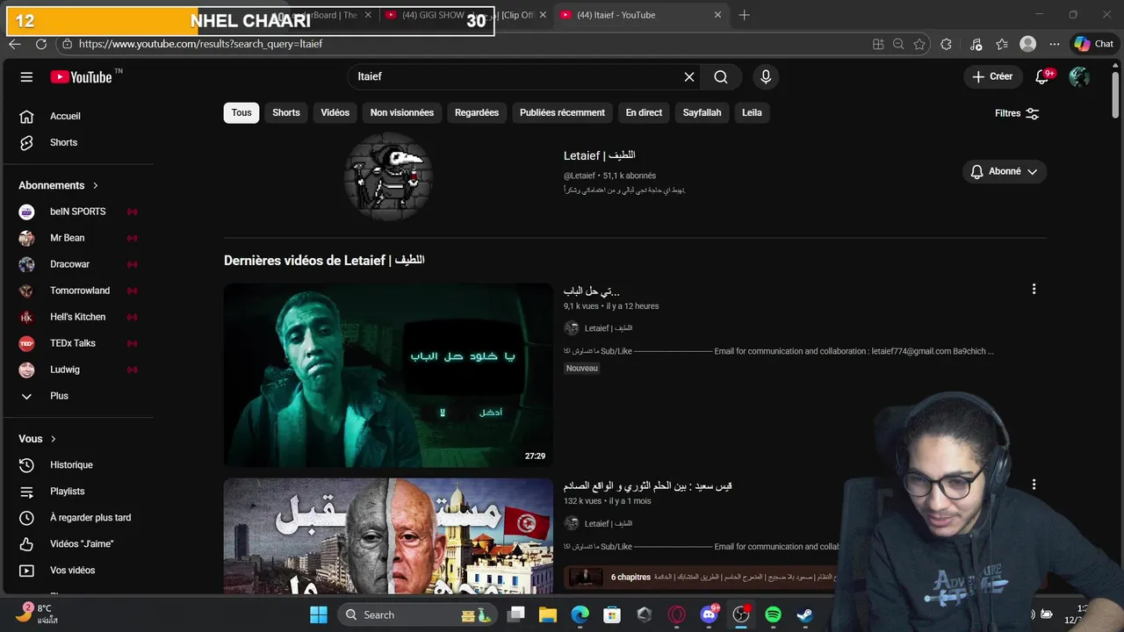Open the browser media control icon

pyautogui.click(x=976, y=44)
